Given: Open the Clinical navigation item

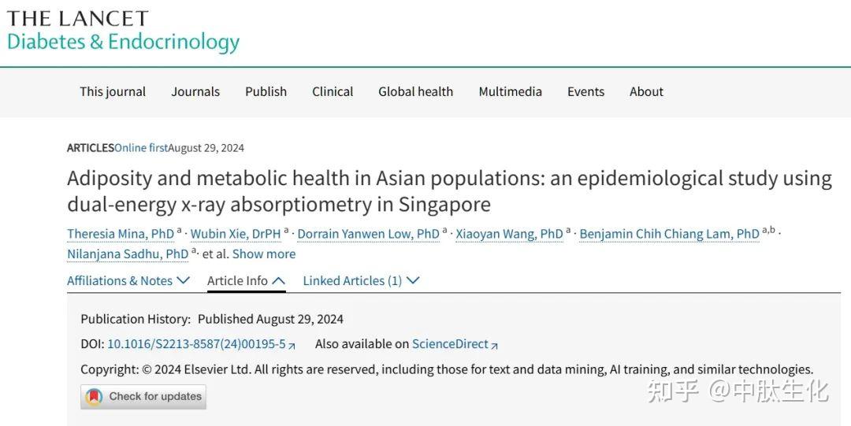Looking at the screenshot, I should point(333,91).
